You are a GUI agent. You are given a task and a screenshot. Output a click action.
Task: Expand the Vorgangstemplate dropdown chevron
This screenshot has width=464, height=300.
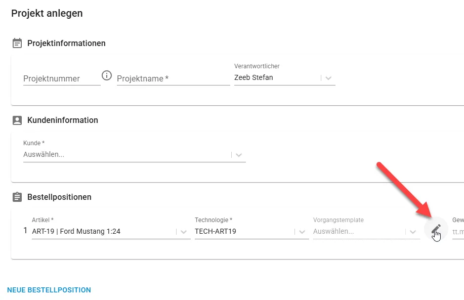point(413,232)
